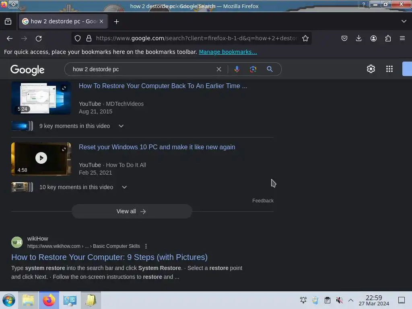Start Google voice search microphone
This screenshot has height=309, width=412.
(237, 69)
